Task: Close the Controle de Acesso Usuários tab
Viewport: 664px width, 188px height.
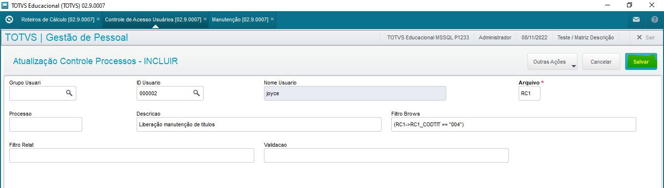Action: pos(205,19)
